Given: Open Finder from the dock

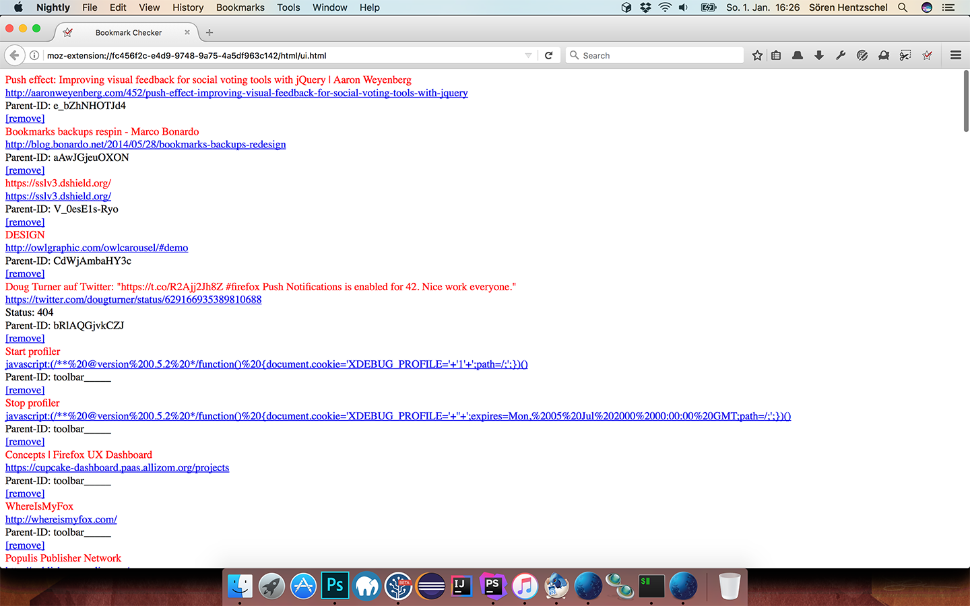Looking at the screenshot, I should [240, 586].
